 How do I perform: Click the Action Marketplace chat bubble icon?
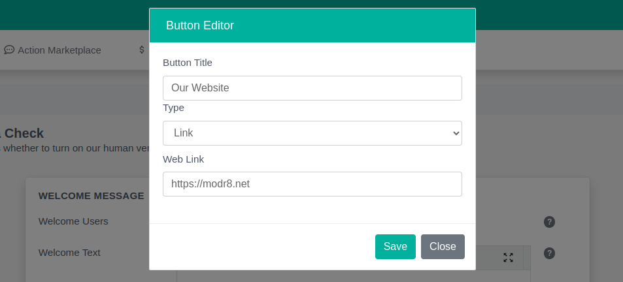coord(9,50)
